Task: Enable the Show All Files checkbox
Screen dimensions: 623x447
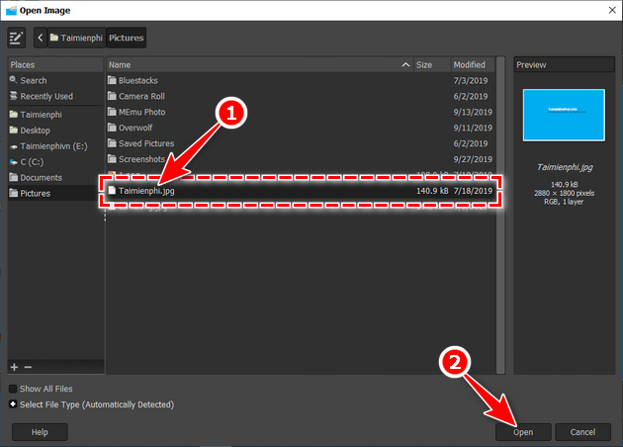Action: click(13, 389)
